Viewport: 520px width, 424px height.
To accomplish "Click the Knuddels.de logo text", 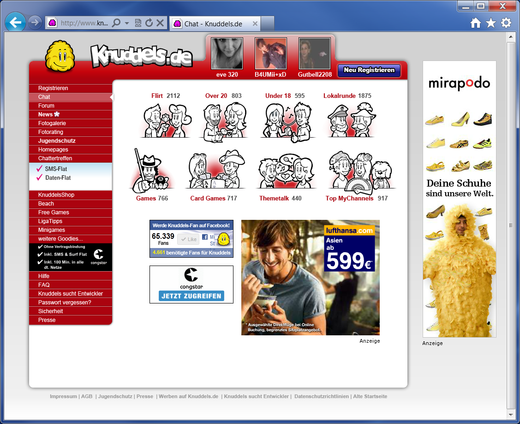I will pyautogui.click(x=142, y=55).
